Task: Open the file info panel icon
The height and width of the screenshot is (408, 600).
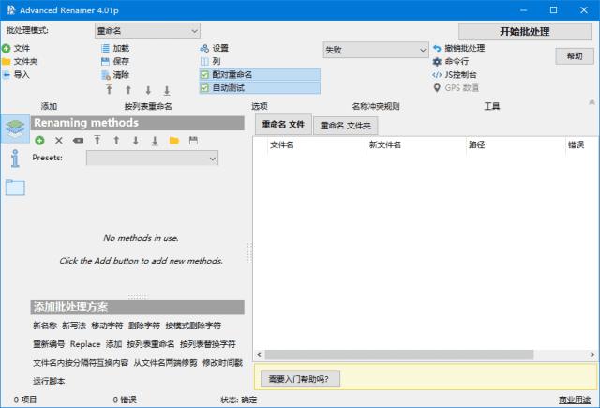Action: click(x=15, y=159)
